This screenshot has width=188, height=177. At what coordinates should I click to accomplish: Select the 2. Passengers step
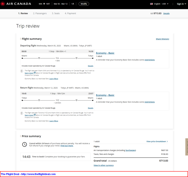(40, 13)
